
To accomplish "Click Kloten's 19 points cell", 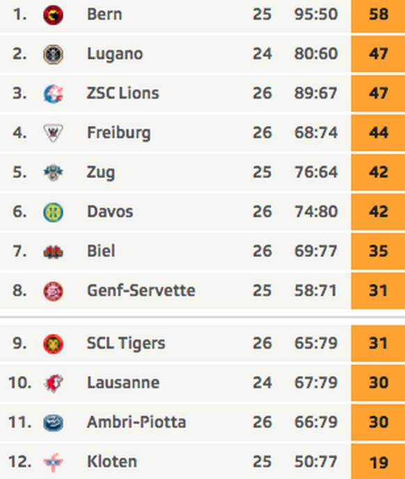I will 378,462.
